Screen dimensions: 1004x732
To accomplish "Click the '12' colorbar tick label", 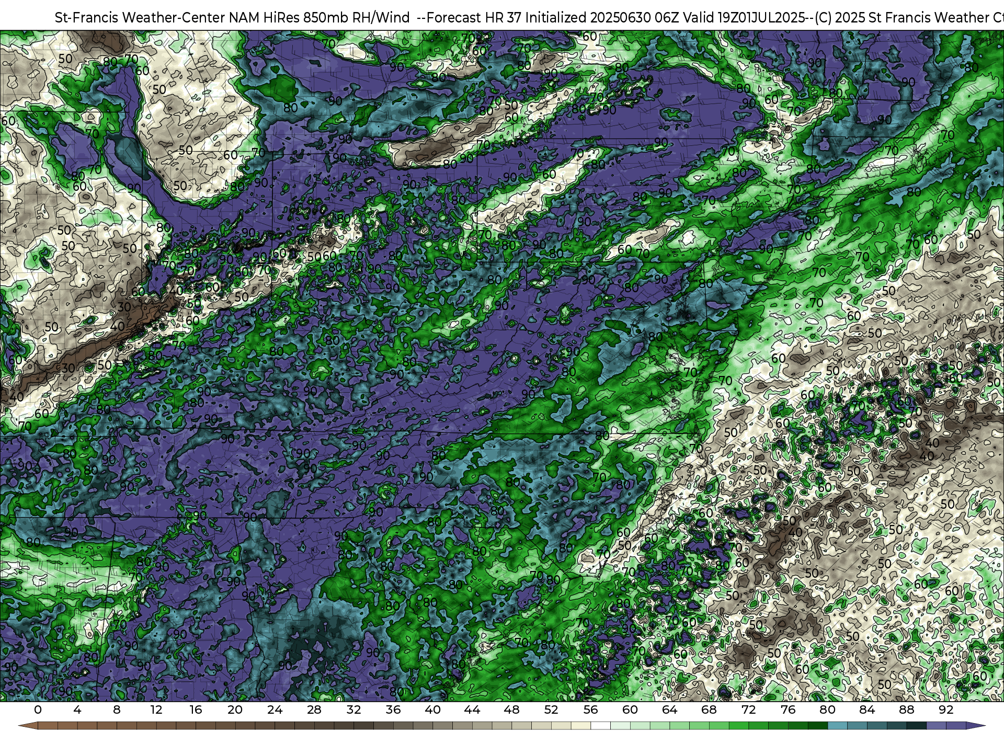I will pos(156,710).
